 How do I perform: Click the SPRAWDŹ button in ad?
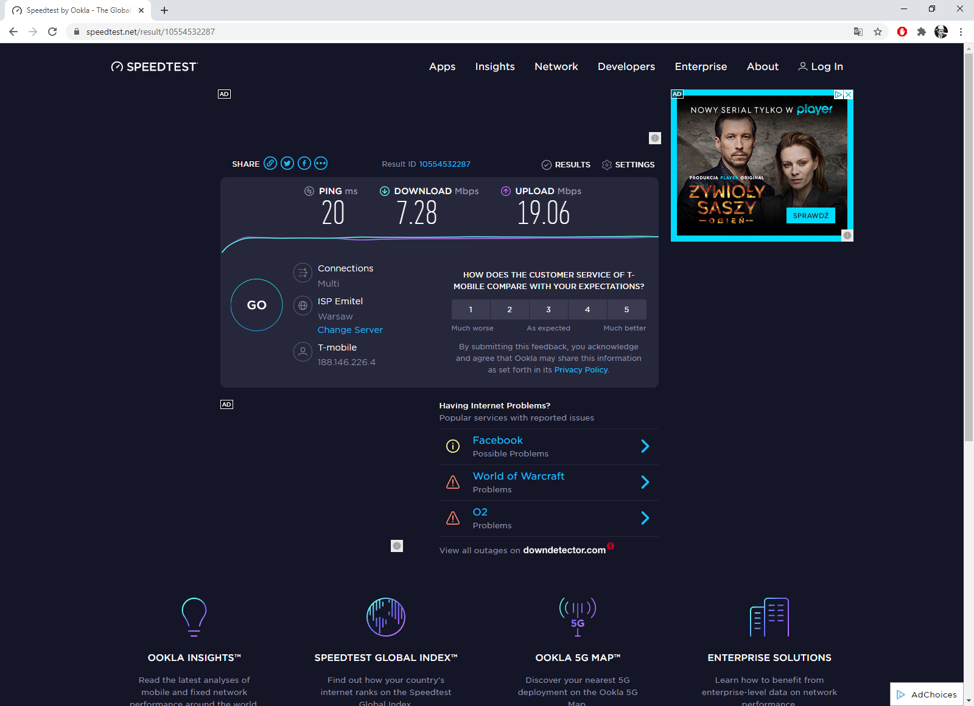pos(811,215)
